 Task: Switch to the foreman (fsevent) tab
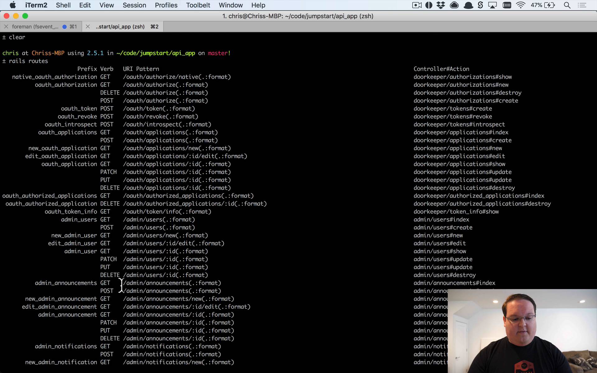point(41,27)
